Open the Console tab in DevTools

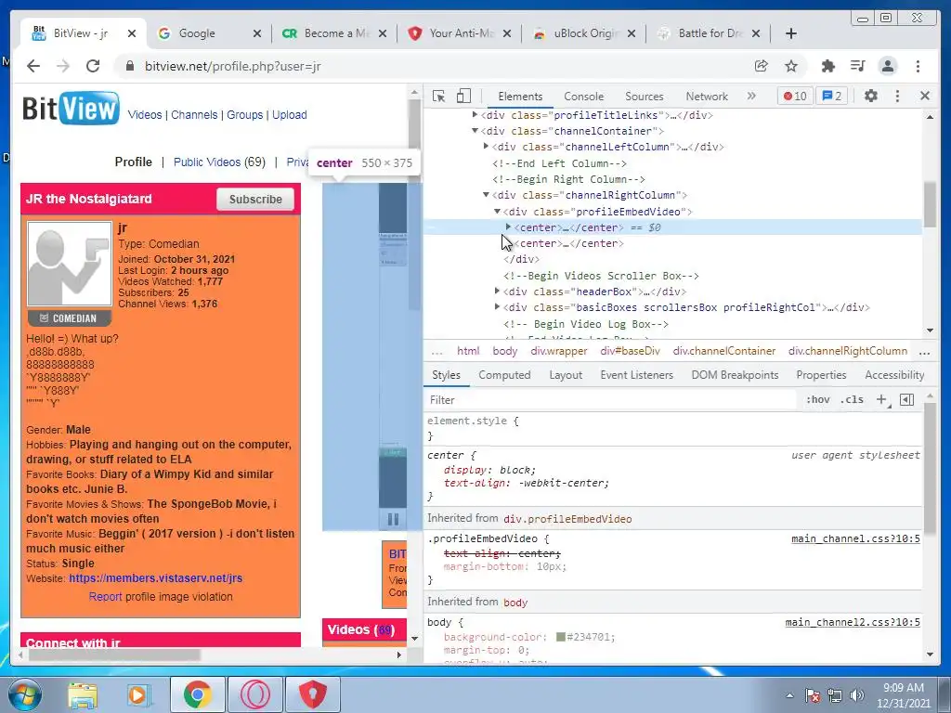pos(583,97)
